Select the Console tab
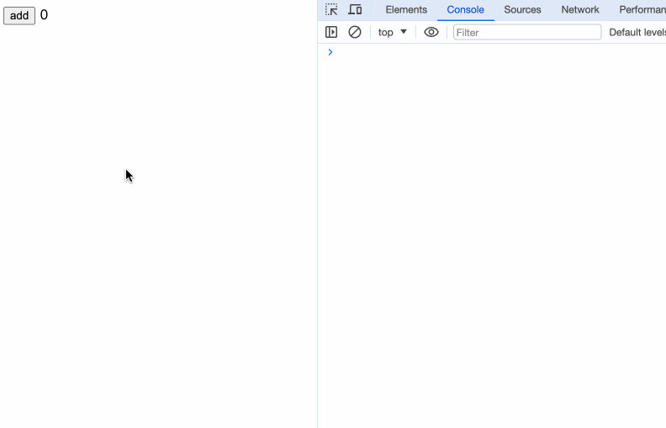This screenshot has width=666, height=428. coord(465,10)
